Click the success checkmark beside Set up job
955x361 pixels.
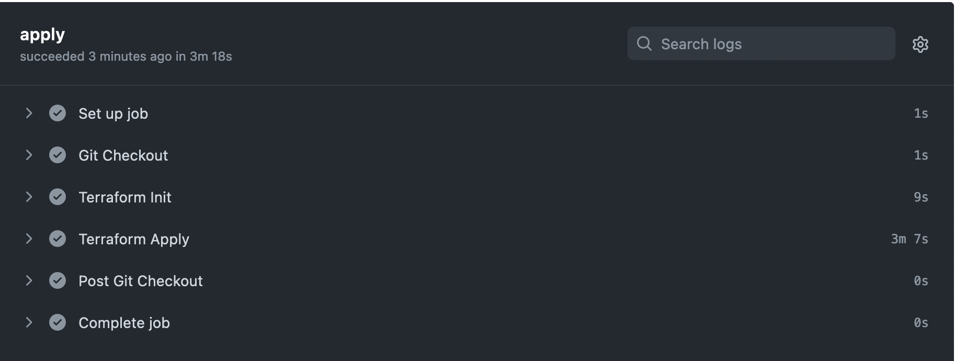click(58, 113)
